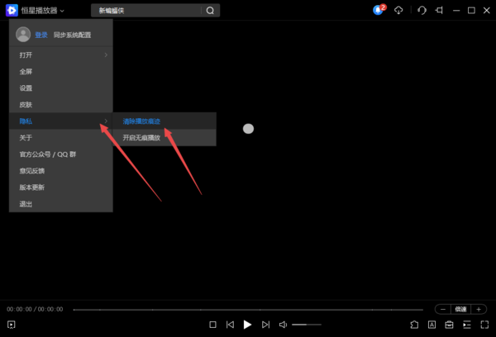The image size is (496, 337).
Task: Choose 清除播放痕迹 in submenu
Action: pyautogui.click(x=165, y=121)
